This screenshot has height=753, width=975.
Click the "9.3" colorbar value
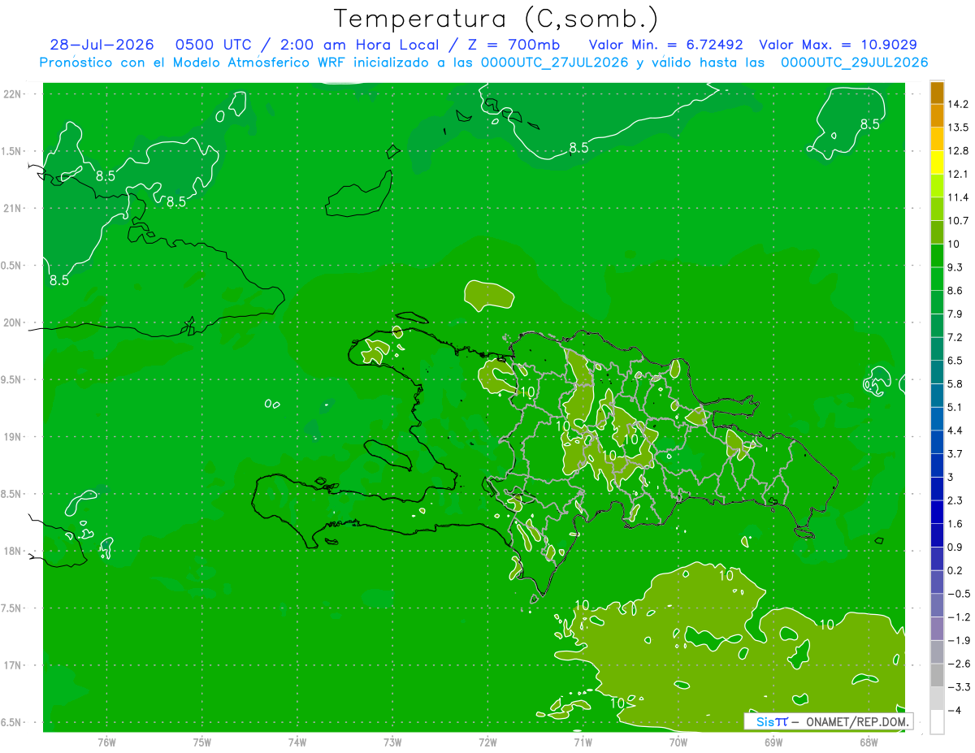(x=956, y=267)
